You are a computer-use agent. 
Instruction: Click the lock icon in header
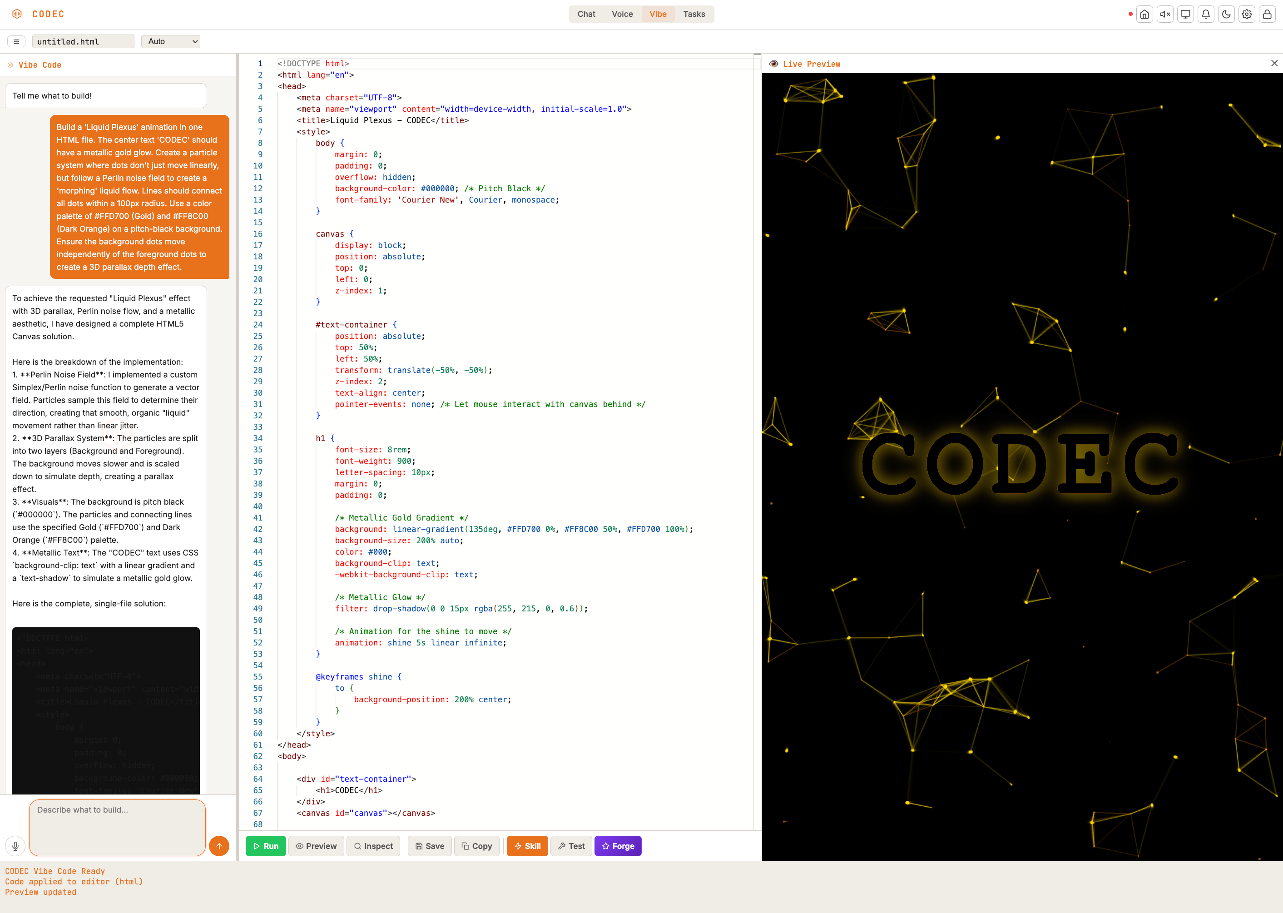click(1267, 14)
